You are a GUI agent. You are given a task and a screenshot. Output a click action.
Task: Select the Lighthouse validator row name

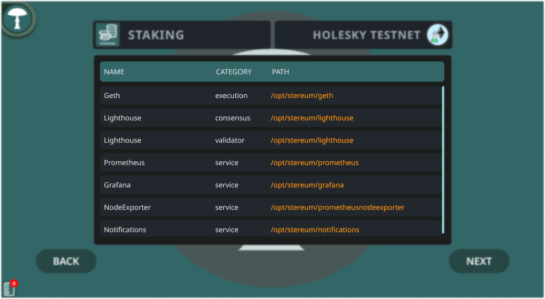coord(123,140)
